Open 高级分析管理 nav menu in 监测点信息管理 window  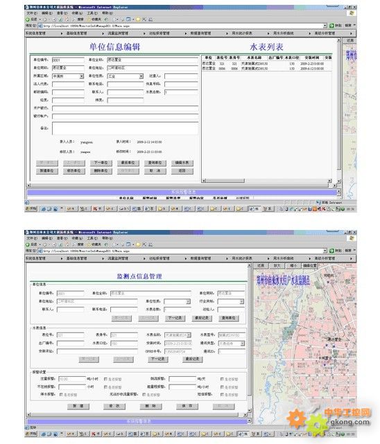tap(325, 258)
